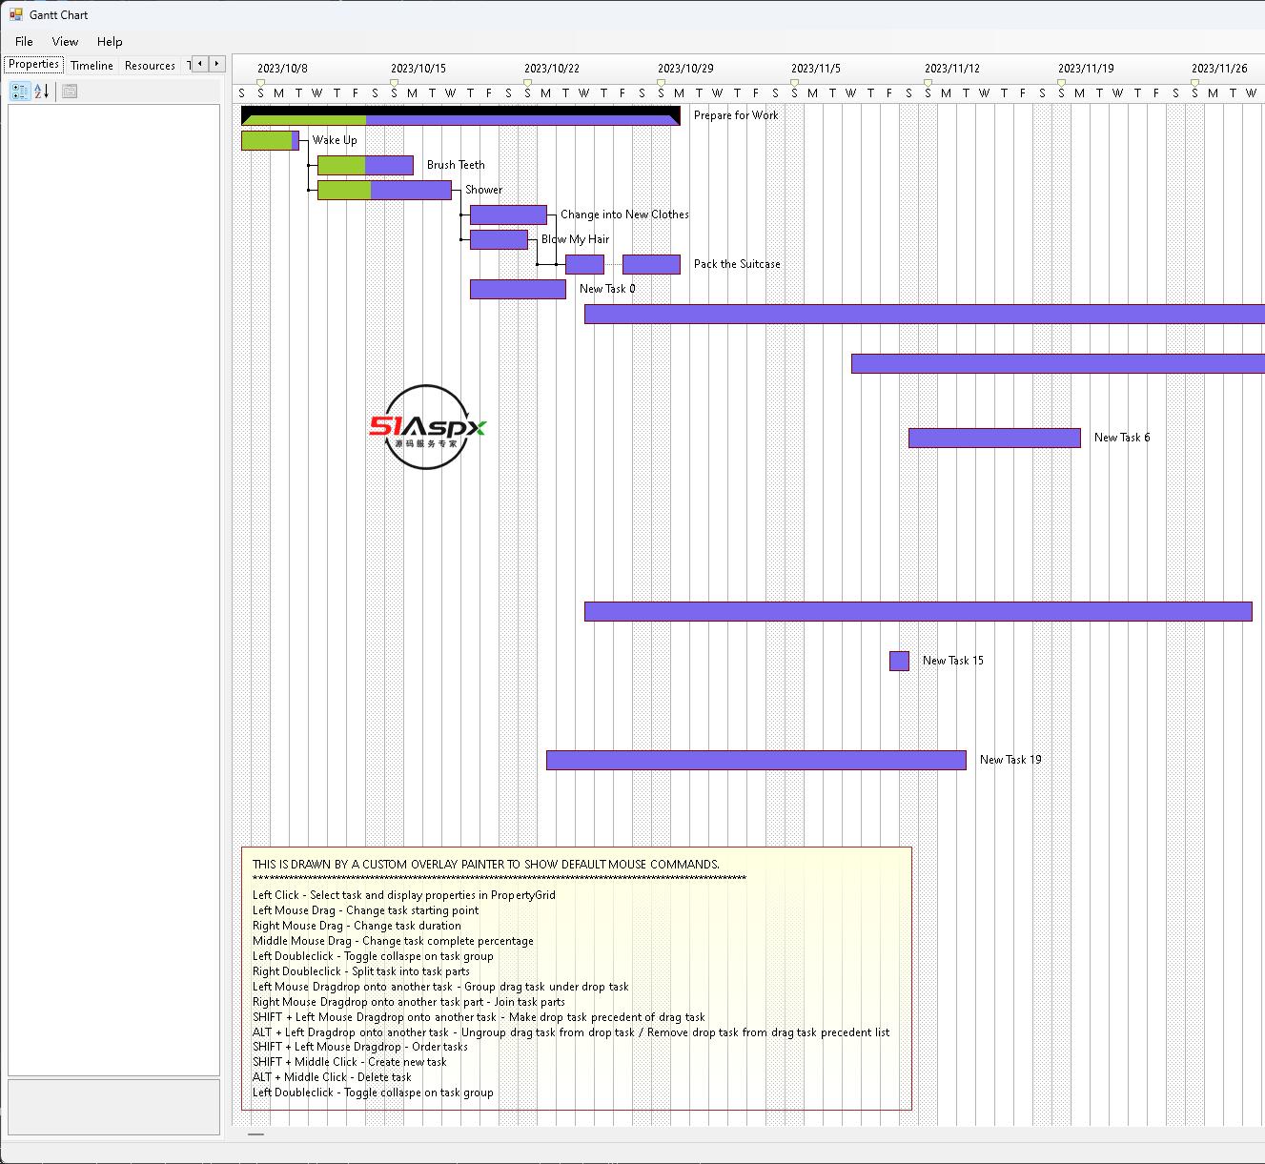Click the Categorized view icon in property grid
Screen dimensions: 1265x1164
[x=19, y=92]
